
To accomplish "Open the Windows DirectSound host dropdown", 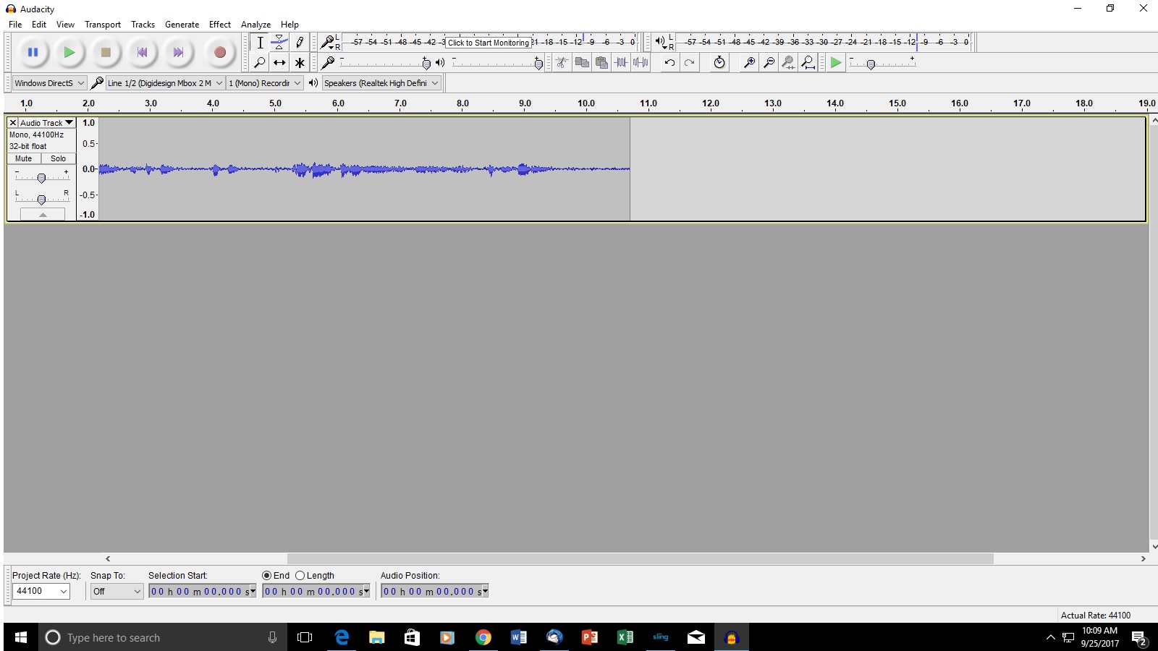I will coord(49,83).
